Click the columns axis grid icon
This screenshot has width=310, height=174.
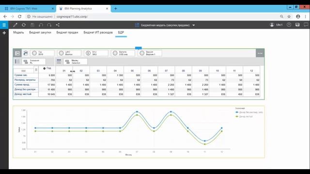click(x=59, y=61)
